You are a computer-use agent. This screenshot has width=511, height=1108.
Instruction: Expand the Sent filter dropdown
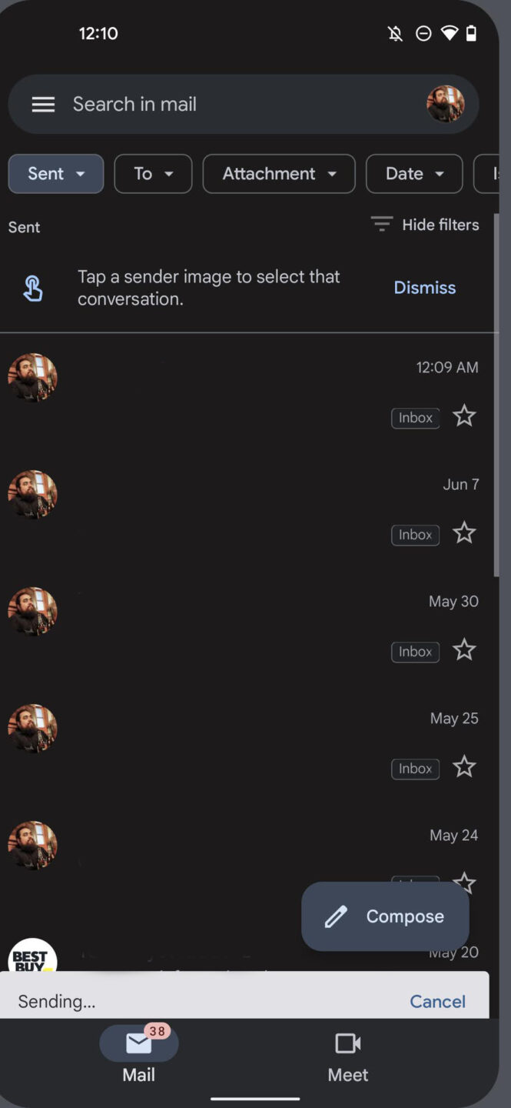point(56,174)
